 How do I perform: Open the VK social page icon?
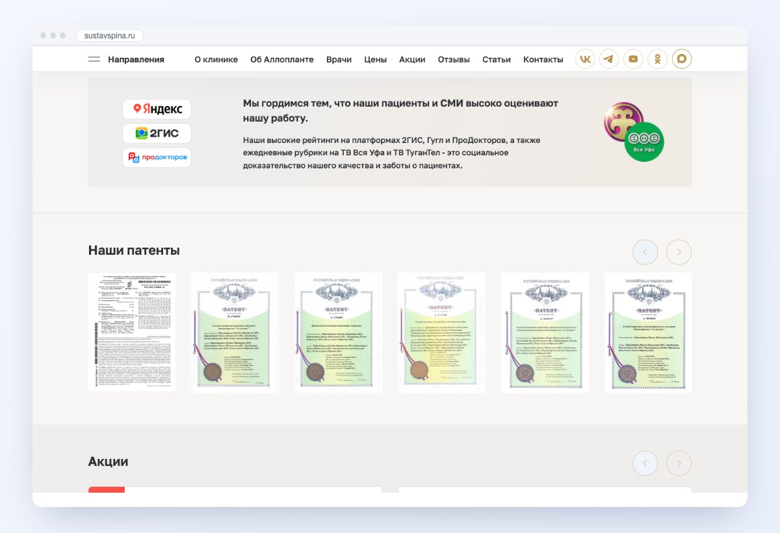[x=585, y=59]
